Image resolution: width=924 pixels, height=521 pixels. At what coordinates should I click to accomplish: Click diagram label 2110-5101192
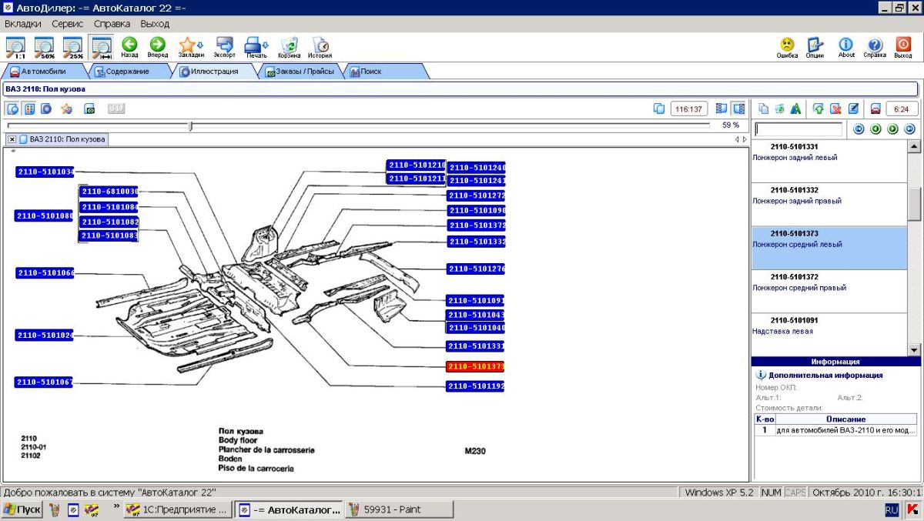[476, 386]
